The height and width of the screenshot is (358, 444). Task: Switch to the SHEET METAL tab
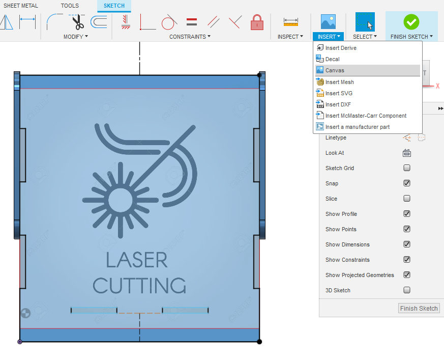pyautogui.click(x=21, y=6)
